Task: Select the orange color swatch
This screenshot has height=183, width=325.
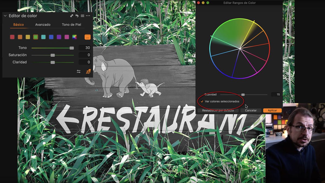Action: (20, 37)
